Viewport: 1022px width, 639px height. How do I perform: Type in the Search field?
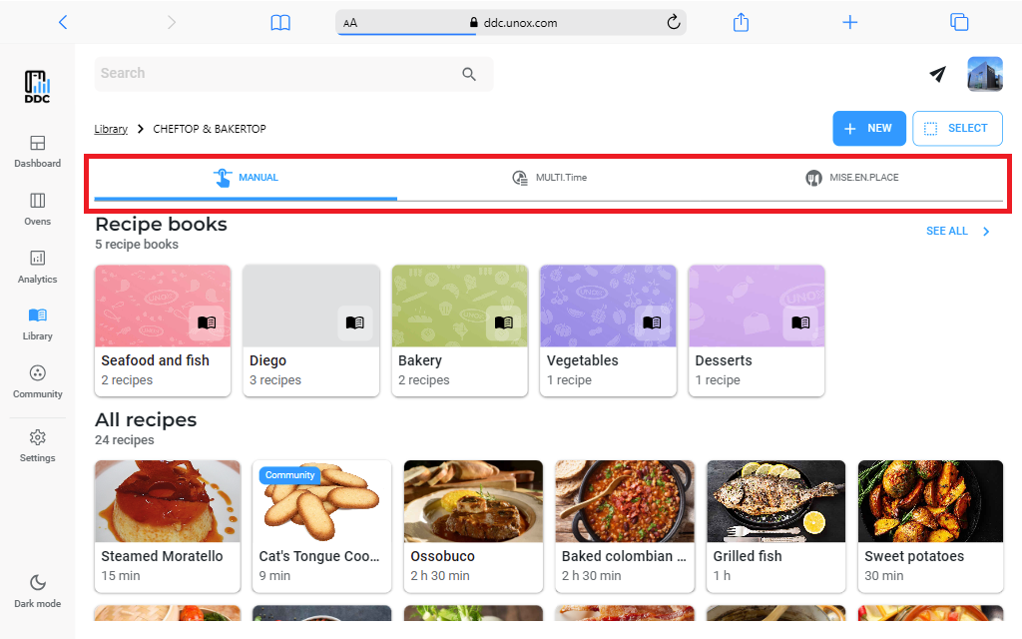(x=274, y=74)
